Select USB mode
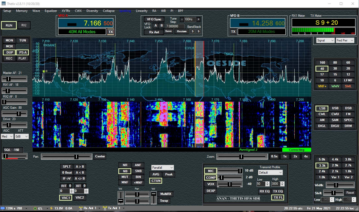Viewport: 359px width, 212px height. click(x=335, y=108)
